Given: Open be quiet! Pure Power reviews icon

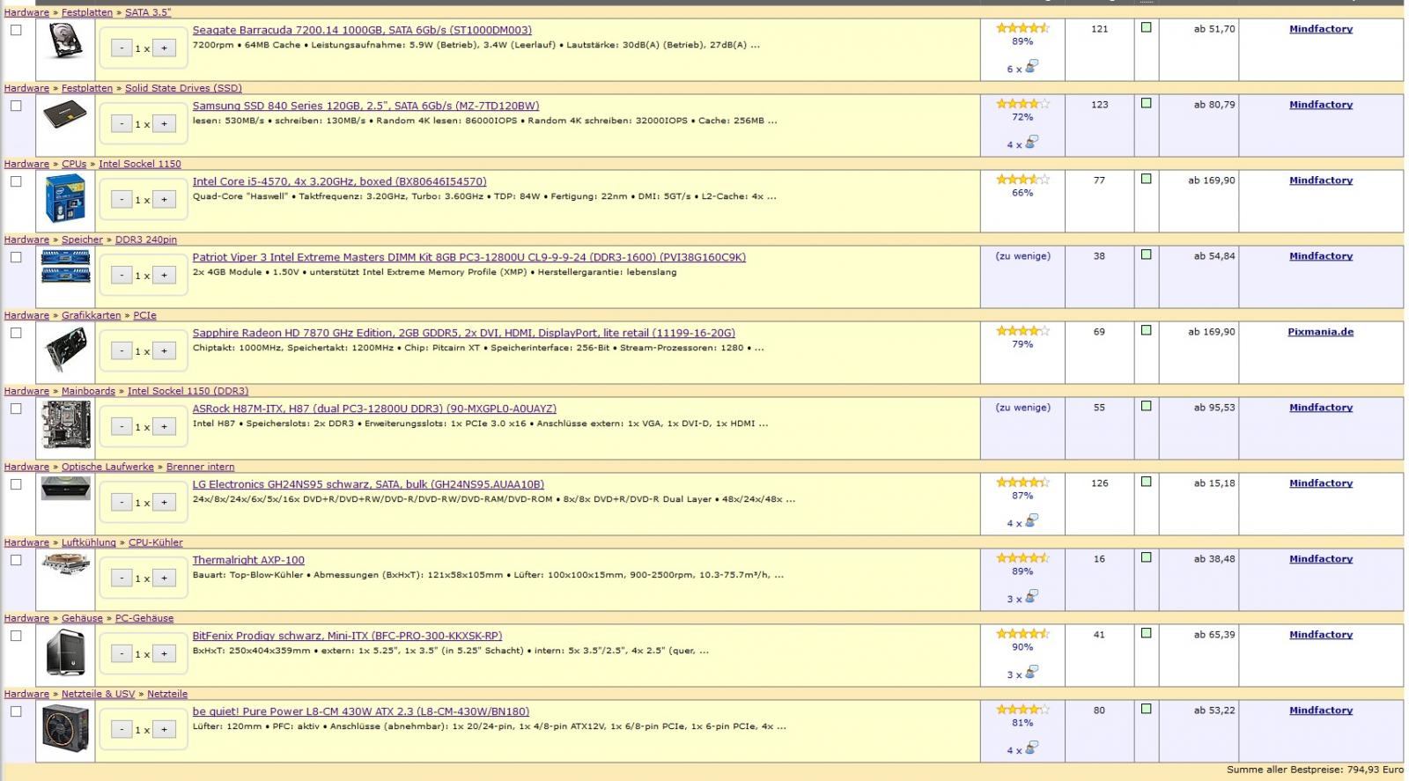Looking at the screenshot, I should [1031, 748].
